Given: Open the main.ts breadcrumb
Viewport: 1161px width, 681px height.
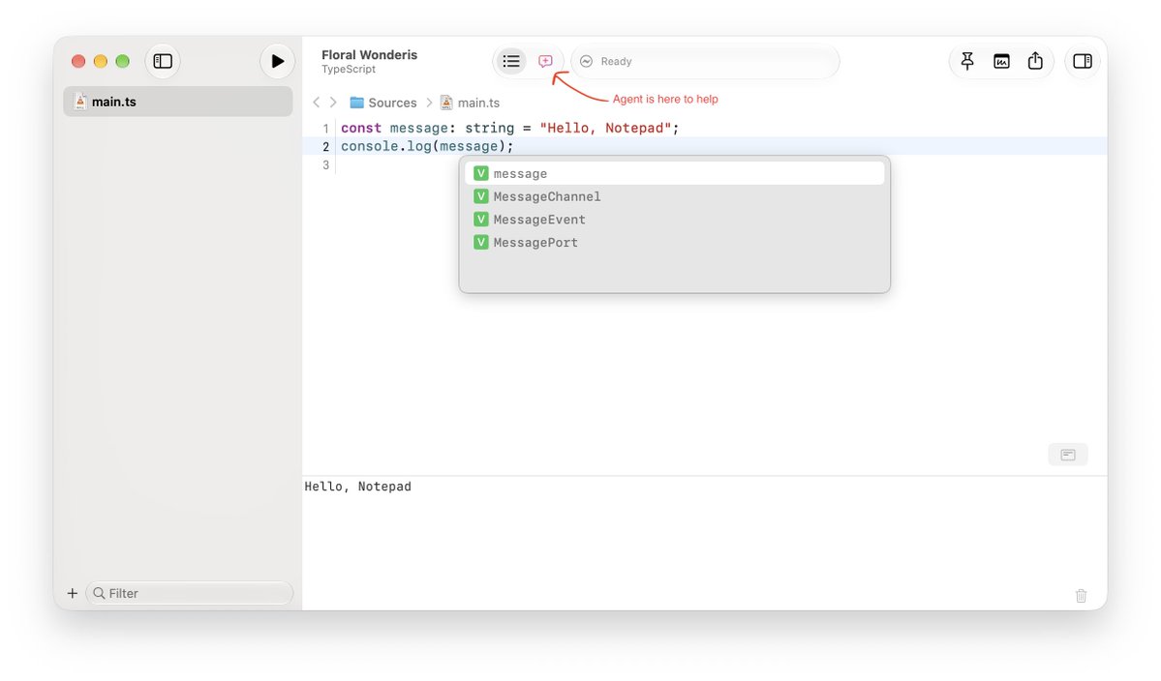Looking at the screenshot, I should pyautogui.click(x=471, y=103).
